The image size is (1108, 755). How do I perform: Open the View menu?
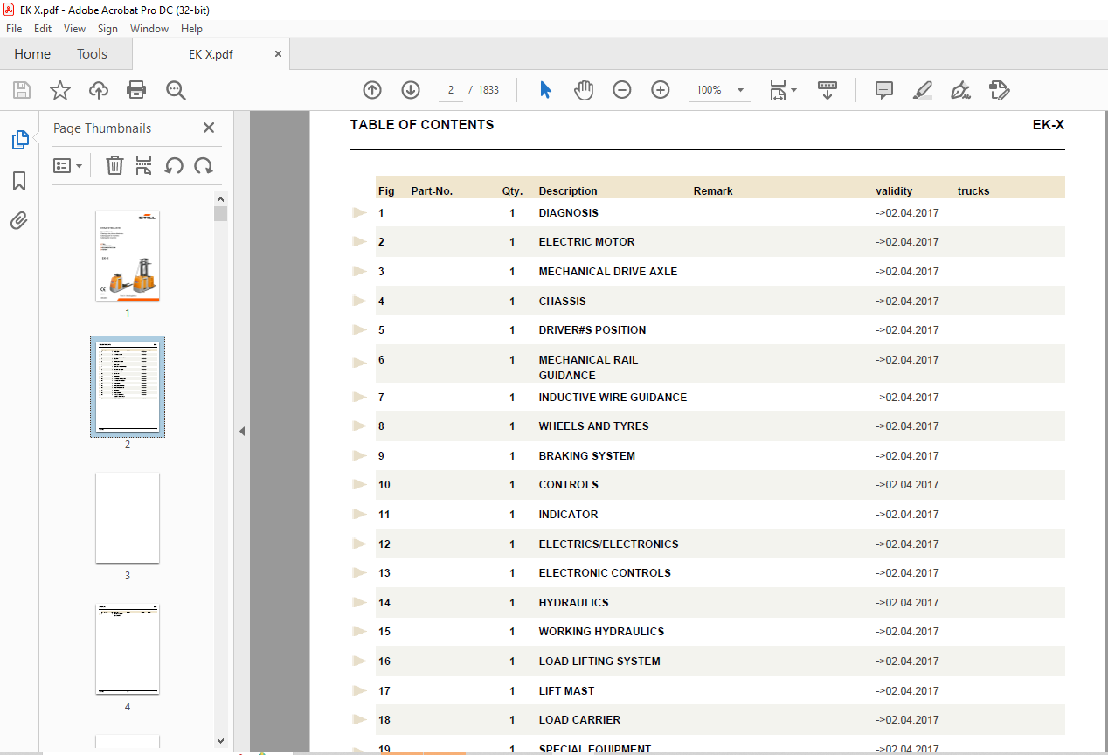tap(74, 29)
